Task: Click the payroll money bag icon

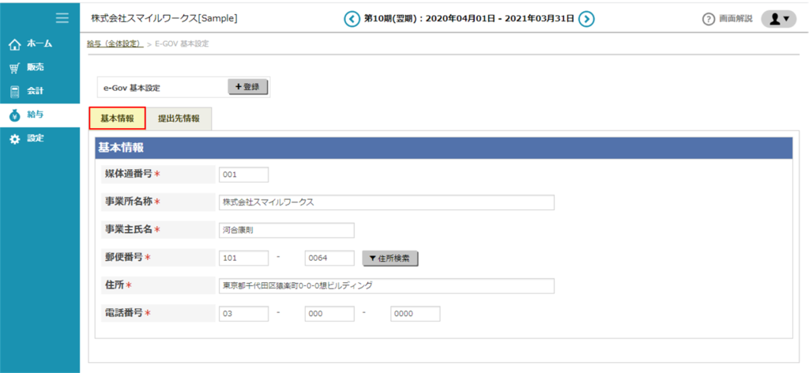Action: click(x=15, y=115)
